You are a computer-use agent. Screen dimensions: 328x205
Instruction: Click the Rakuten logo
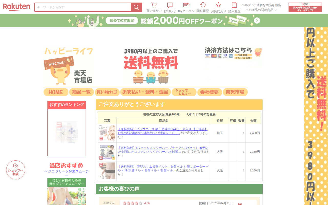(x=17, y=7)
